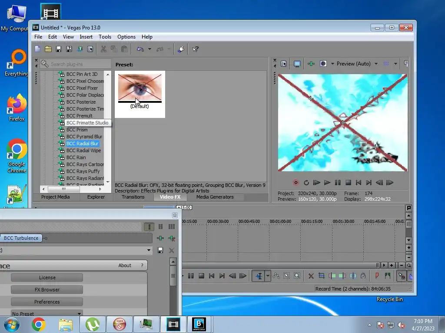
Task: Select the Zoom Edit tool magnifier
Action: (297, 276)
